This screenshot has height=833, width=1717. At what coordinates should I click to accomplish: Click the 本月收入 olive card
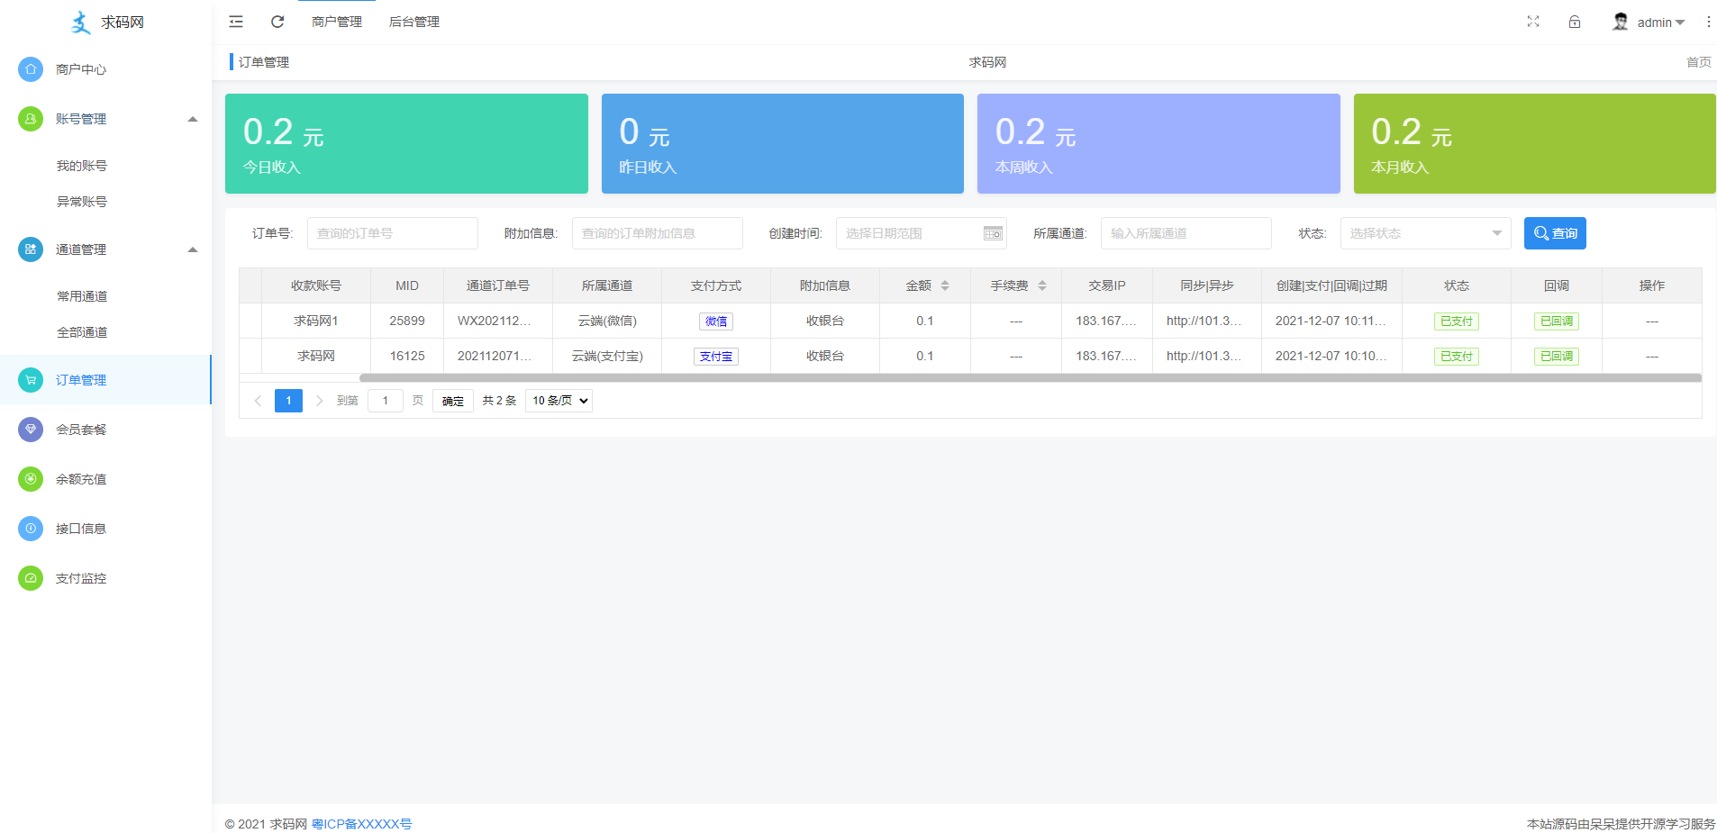point(1535,143)
